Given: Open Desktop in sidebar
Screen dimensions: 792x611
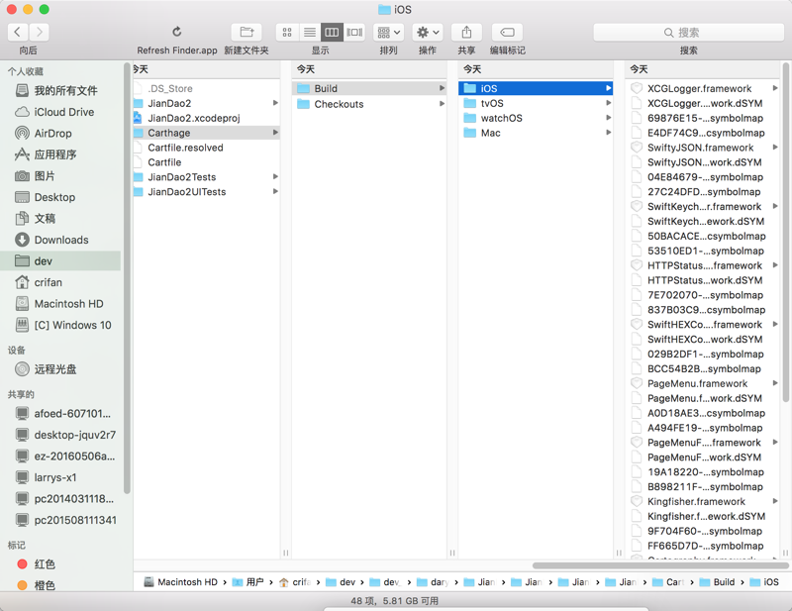Looking at the screenshot, I should coord(60,197).
